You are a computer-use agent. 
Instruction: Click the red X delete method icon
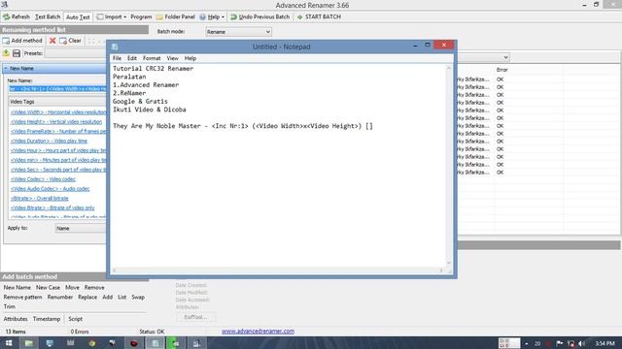pos(52,41)
